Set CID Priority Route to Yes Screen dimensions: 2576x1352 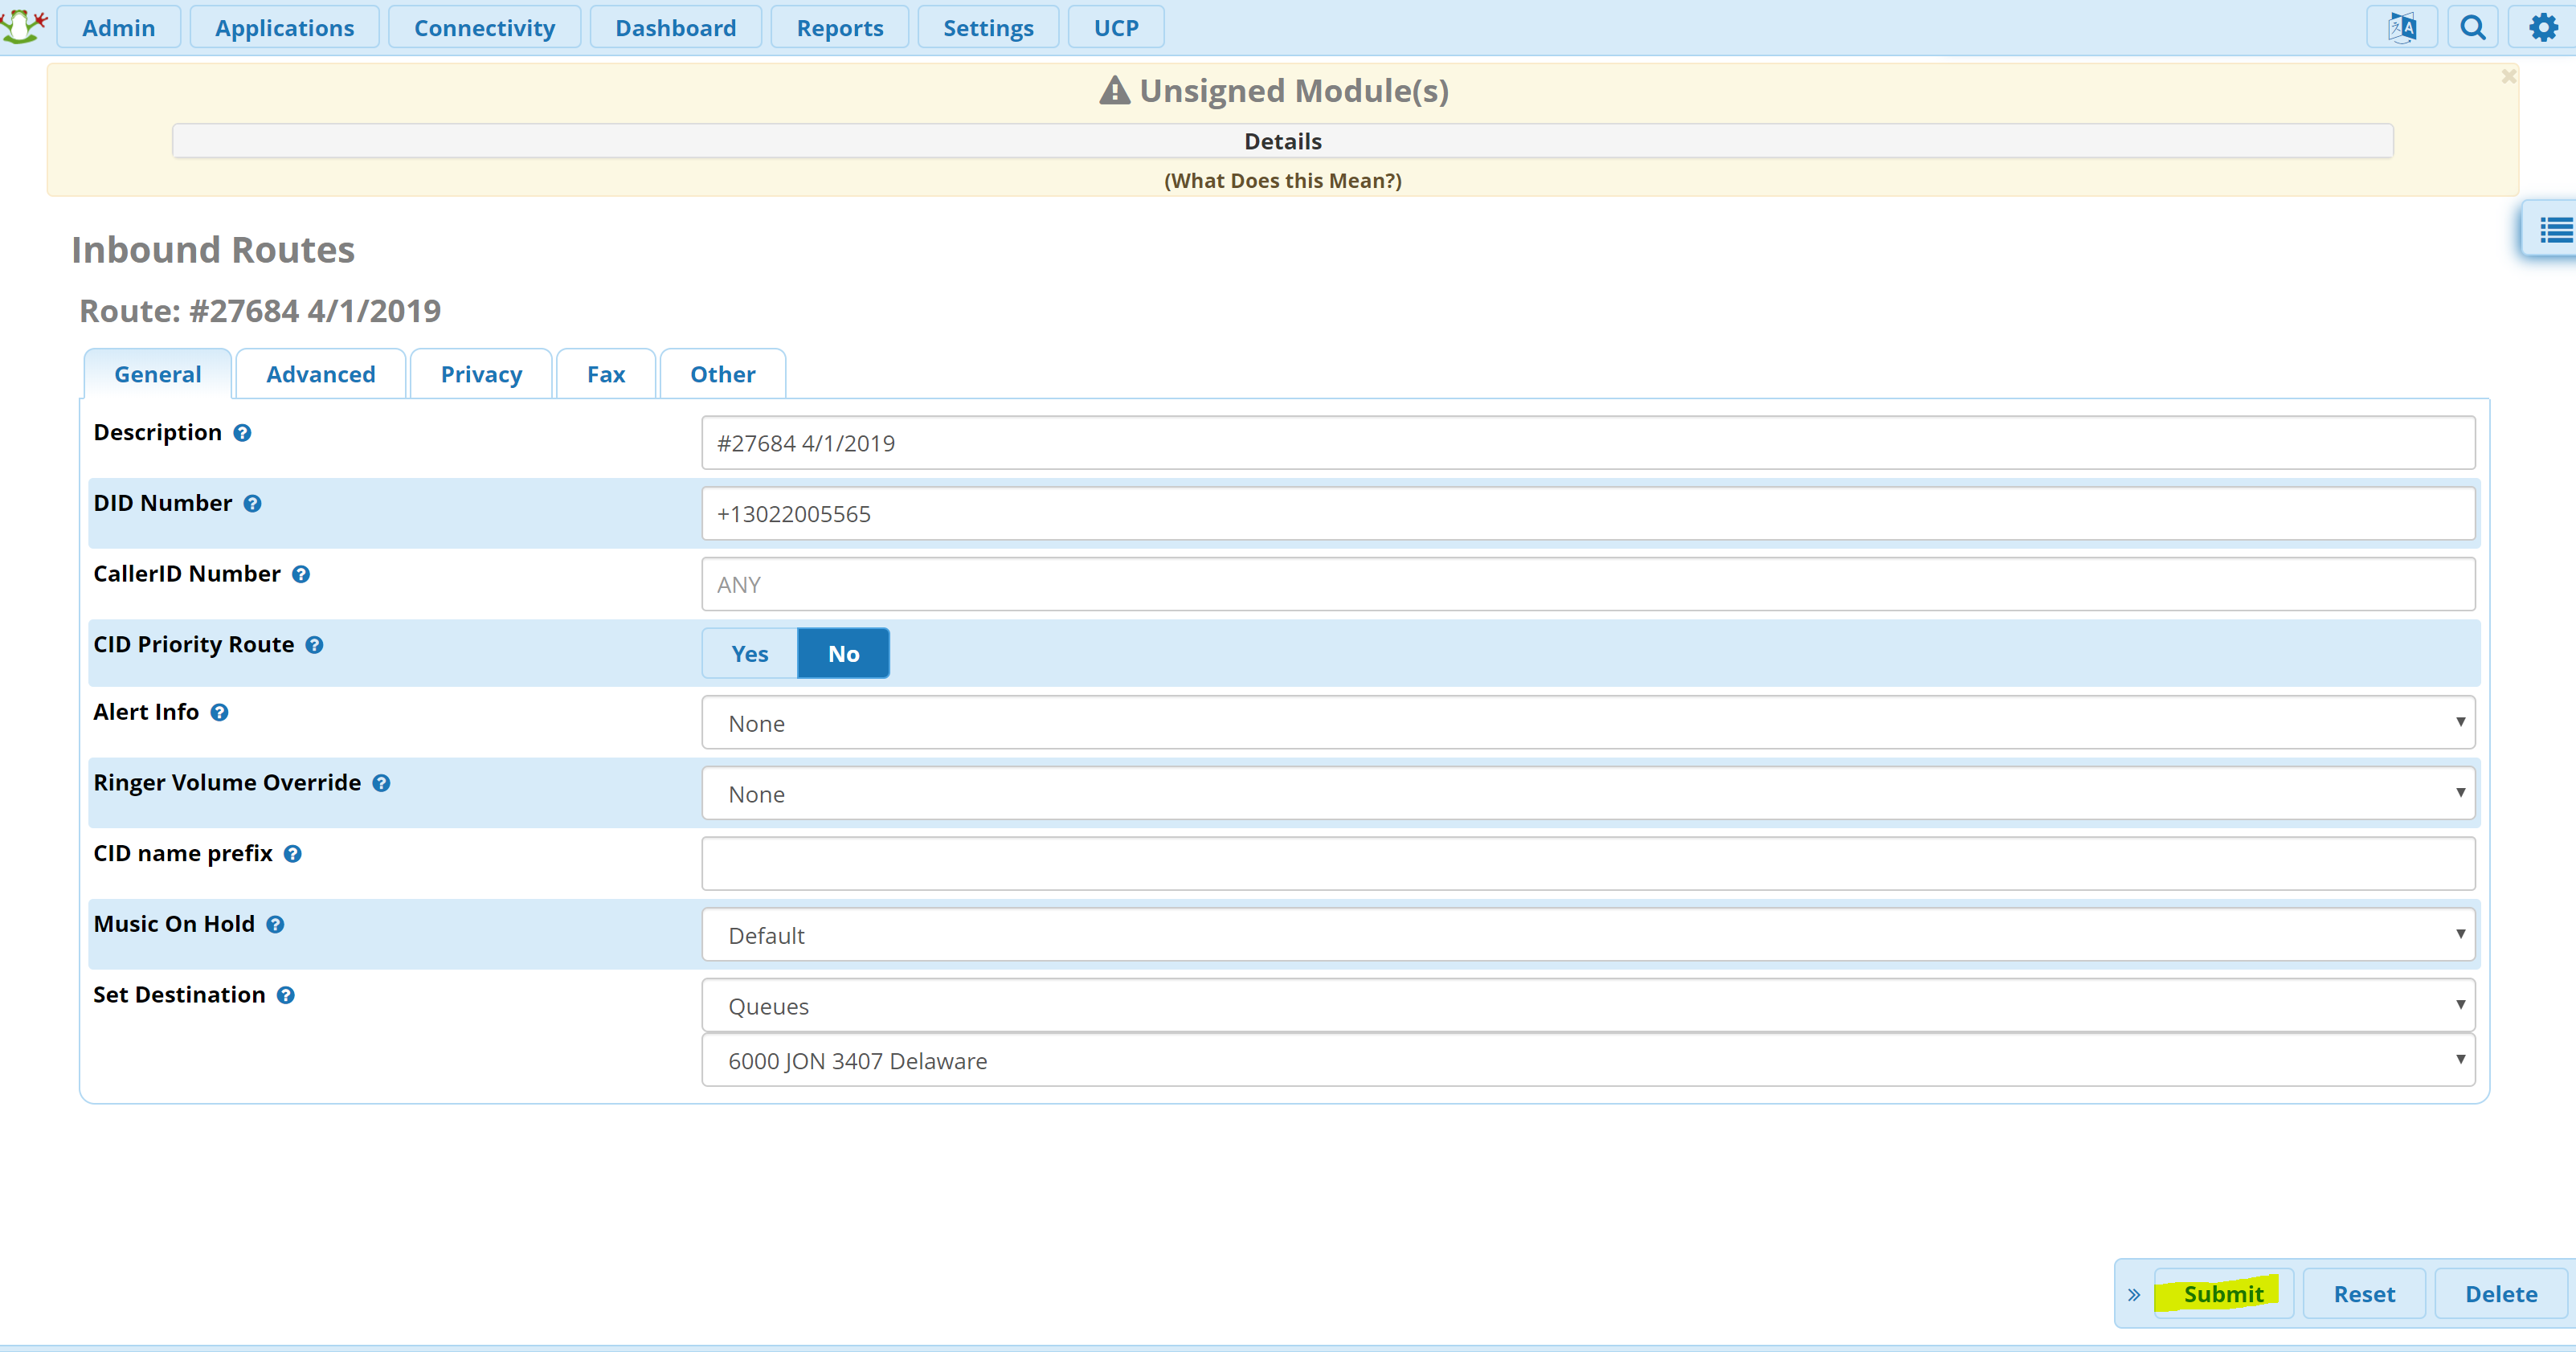(x=749, y=654)
